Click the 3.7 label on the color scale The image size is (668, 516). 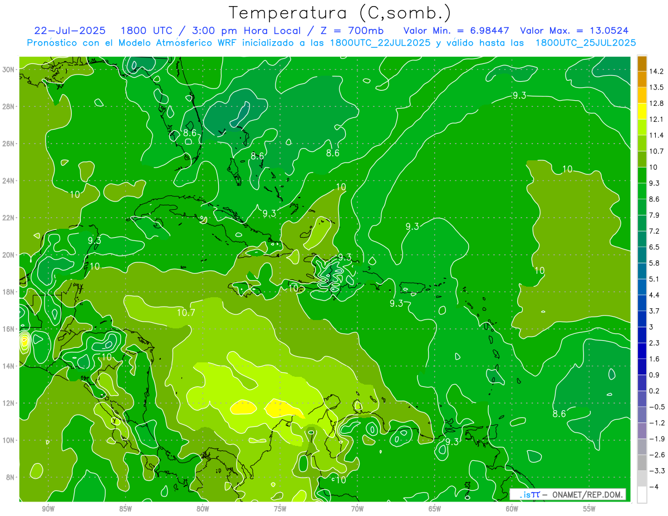tap(655, 311)
